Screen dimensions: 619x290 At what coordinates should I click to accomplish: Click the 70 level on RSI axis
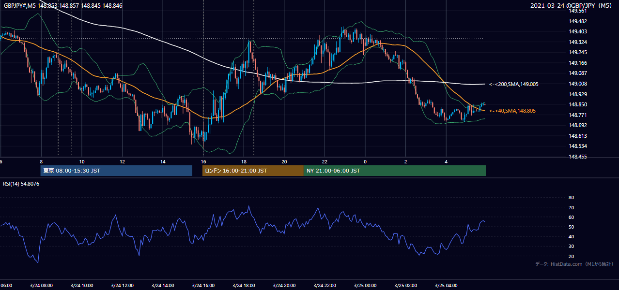(571, 207)
